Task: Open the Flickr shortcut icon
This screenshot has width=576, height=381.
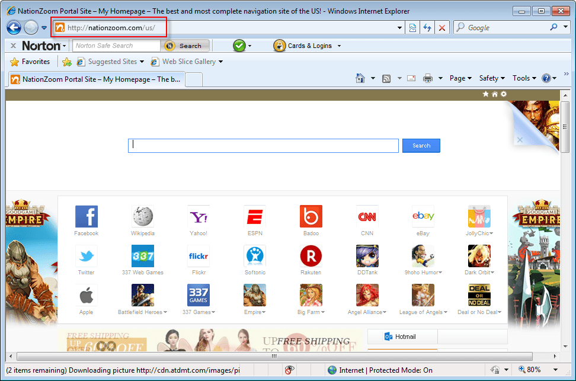Action: click(x=199, y=256)
